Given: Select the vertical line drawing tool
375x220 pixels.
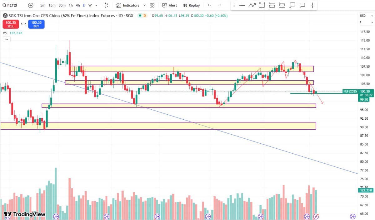Looking at the screenshot, I should tap(312, 5).
